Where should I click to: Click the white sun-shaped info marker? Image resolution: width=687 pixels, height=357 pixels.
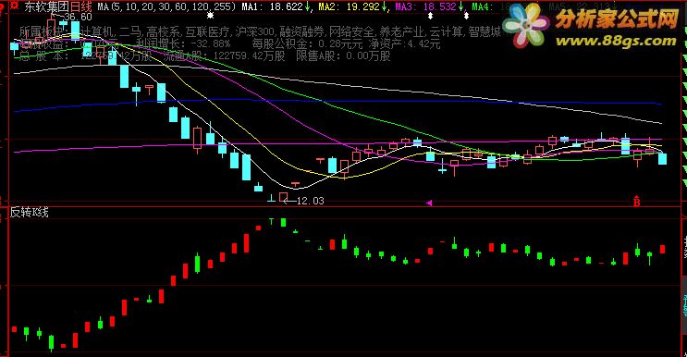coord(211,16)
